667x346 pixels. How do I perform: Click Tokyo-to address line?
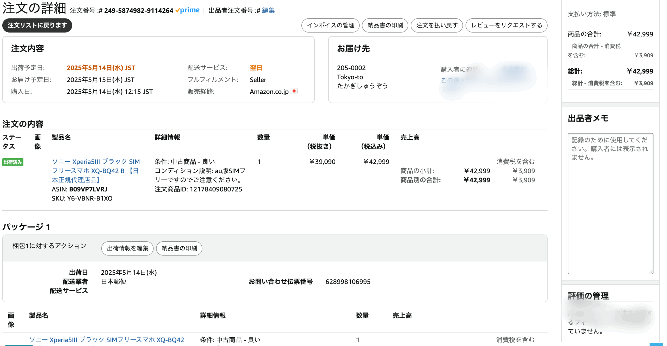pyautogui.click(x=350, y=77)
